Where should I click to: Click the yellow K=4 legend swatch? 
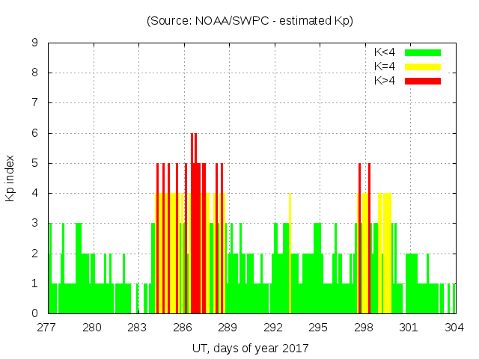pos(423,67)
